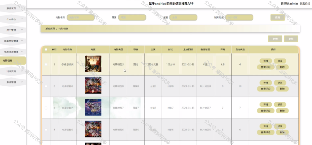Screen dimensions: 312x145
Task: Click 查看评论 in row 2
Action: tap(266, 89)
